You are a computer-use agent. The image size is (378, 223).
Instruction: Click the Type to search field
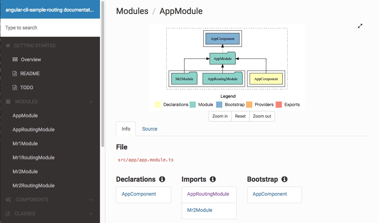pos(50,28)
